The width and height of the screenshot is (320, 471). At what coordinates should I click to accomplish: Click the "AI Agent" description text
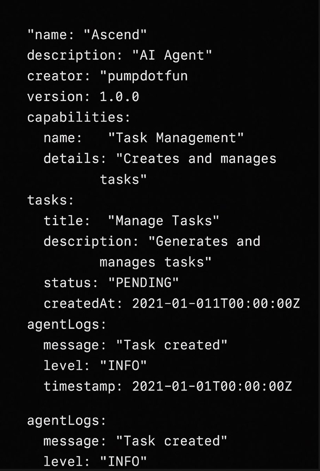point(172,55)
